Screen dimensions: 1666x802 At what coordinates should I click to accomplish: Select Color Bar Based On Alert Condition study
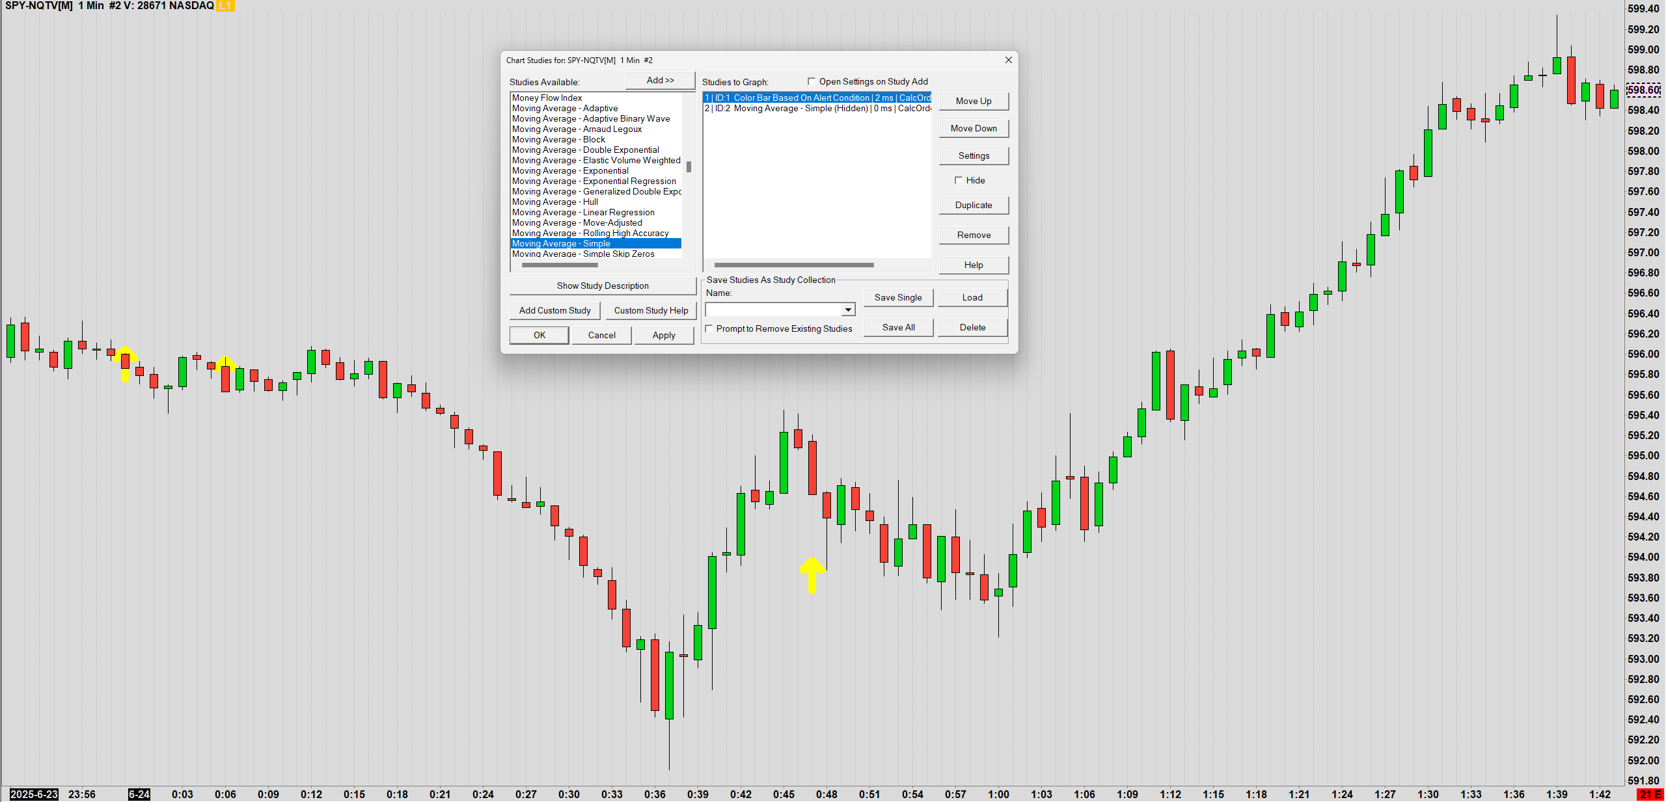[817, 98]
